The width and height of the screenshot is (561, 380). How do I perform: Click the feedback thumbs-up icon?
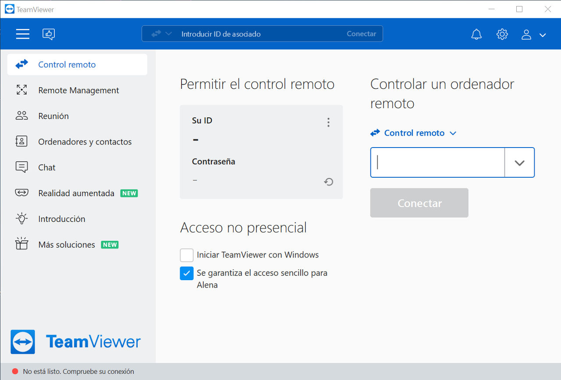tap(49, 34)
